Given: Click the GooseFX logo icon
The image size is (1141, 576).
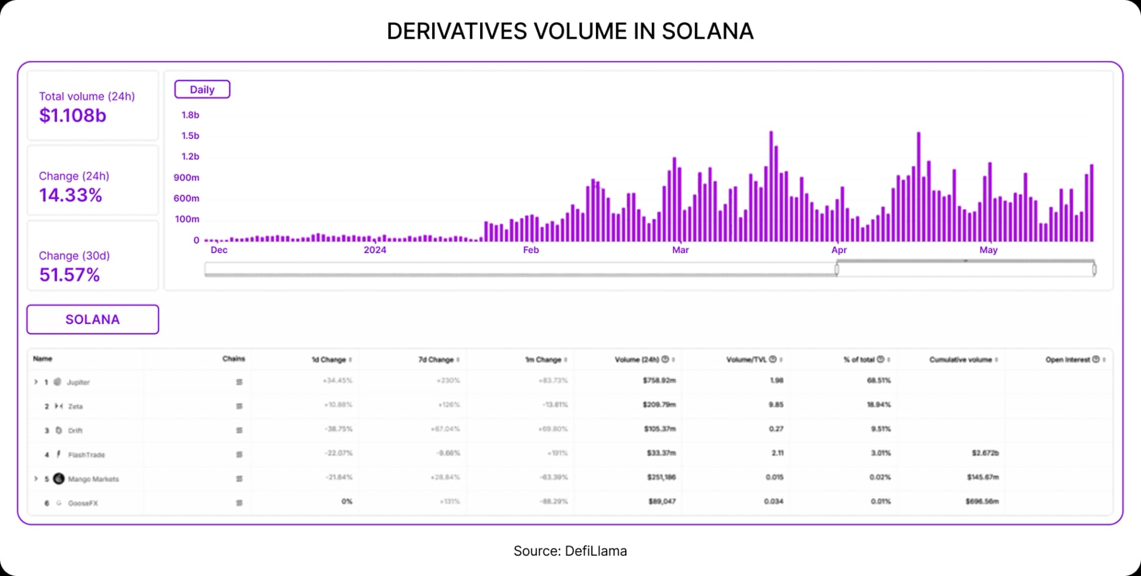Looking at the screenshot, I should tap(59, 503).
